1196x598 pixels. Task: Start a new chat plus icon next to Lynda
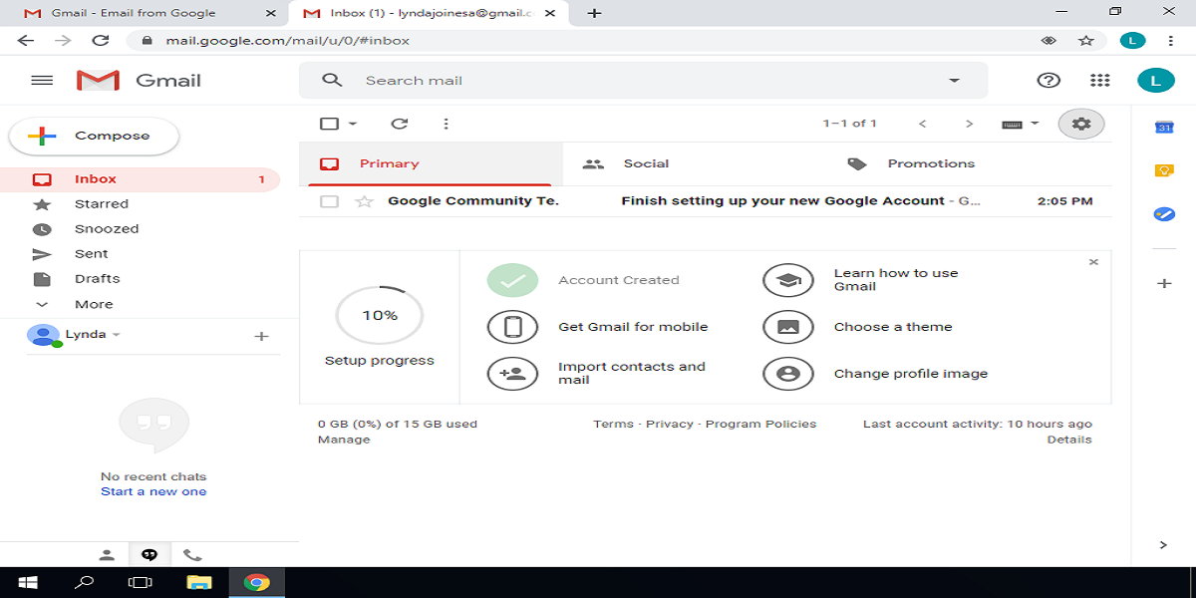coord(261,337)
